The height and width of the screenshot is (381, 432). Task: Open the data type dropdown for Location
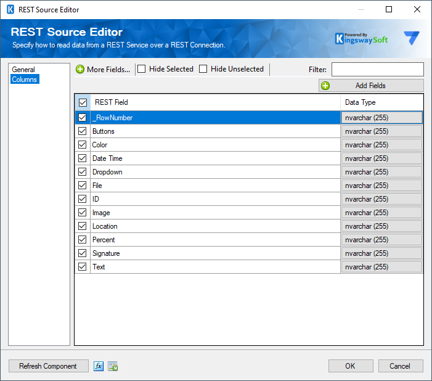(381, 226)
